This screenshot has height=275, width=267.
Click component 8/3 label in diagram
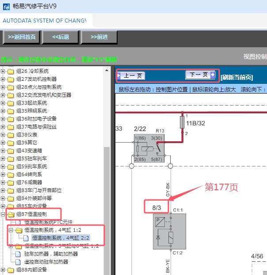(156, 208)
